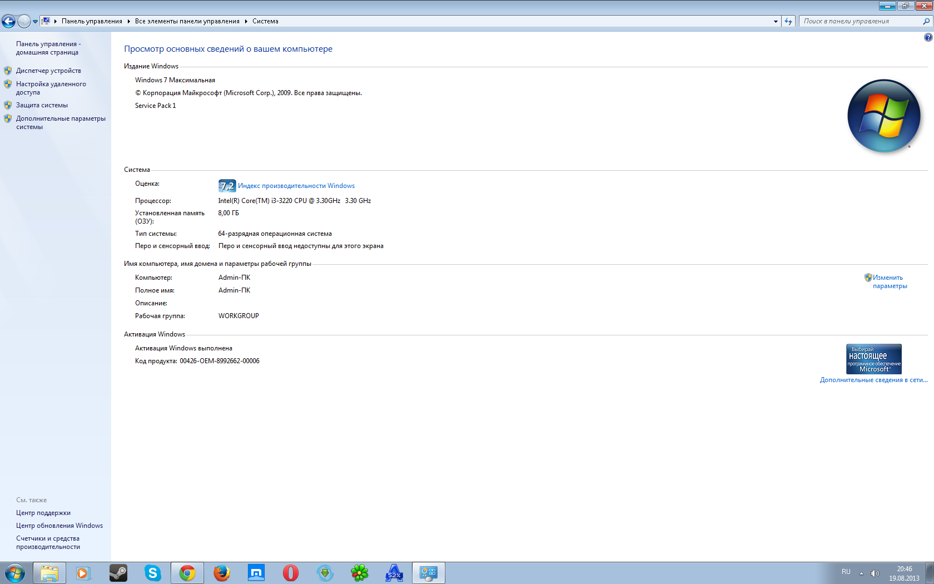
Task: Select the product code "00426-OEM-8992662-00006"
Action: click(220, 361)
